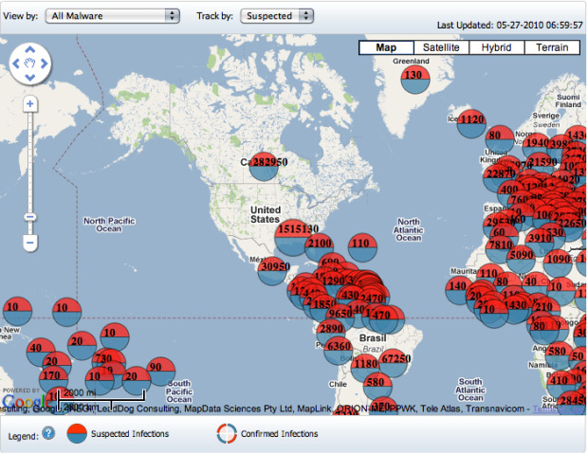Switch to the Satellite map view
Screen dimensions: 588x454
(x=441, y=47)
